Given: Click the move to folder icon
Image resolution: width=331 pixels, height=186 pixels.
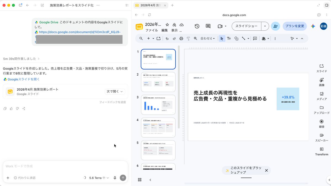Looking at the screenshot, I should coord(174,25).
